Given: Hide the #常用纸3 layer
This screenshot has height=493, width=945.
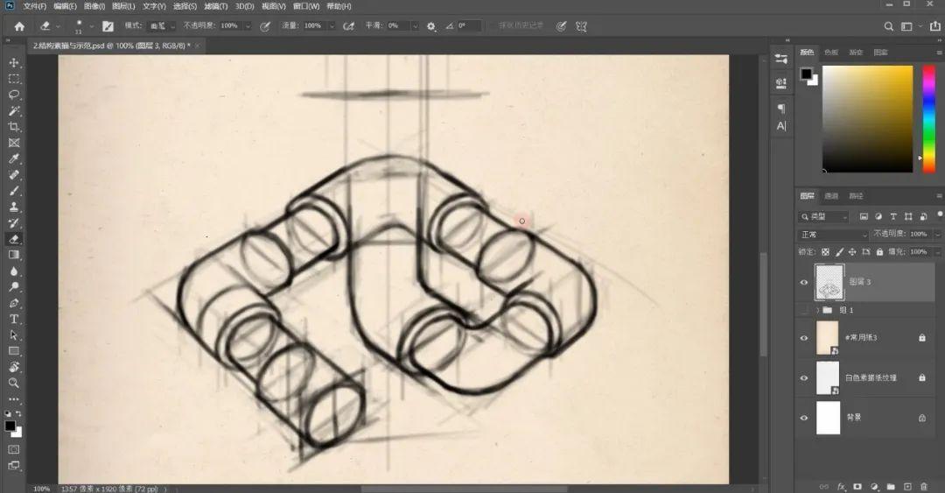Looking at the screenshot, I should tap(804, 338).
